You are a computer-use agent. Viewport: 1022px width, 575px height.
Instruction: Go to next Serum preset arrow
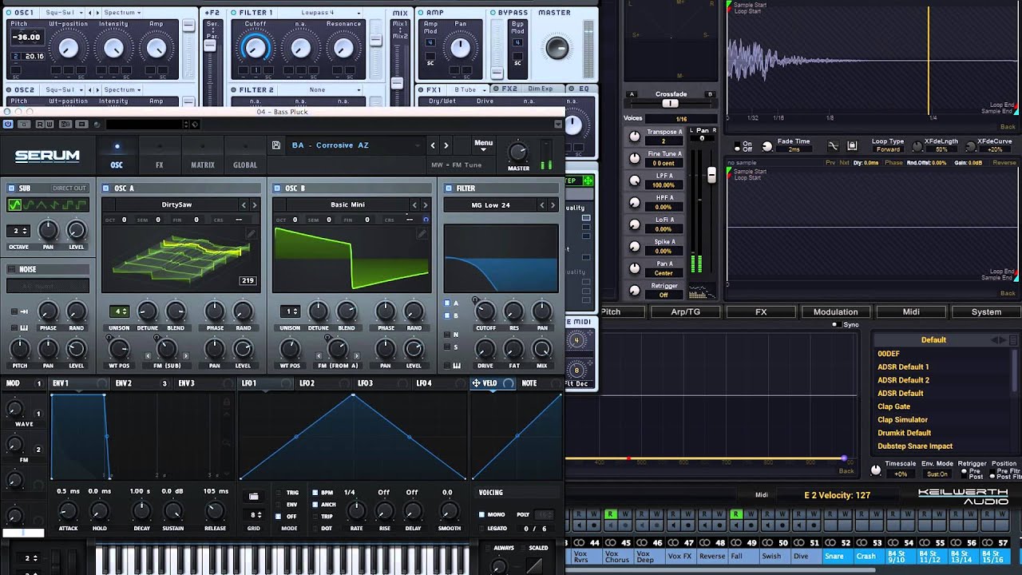446,145
